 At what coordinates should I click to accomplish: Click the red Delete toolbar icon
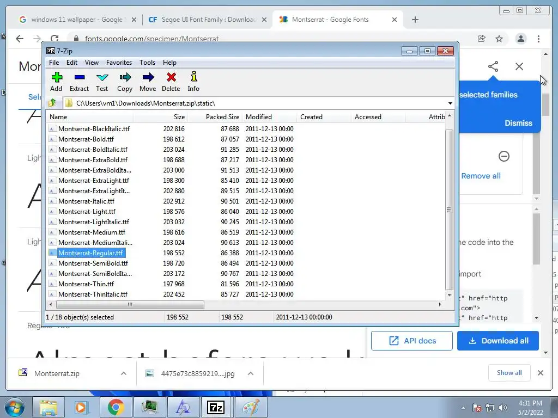point(171,82)
